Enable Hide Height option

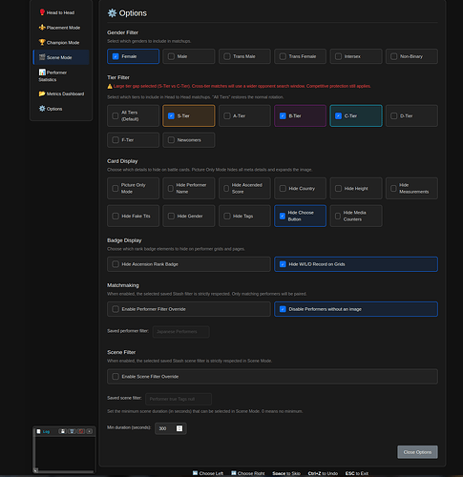[356, 188]
